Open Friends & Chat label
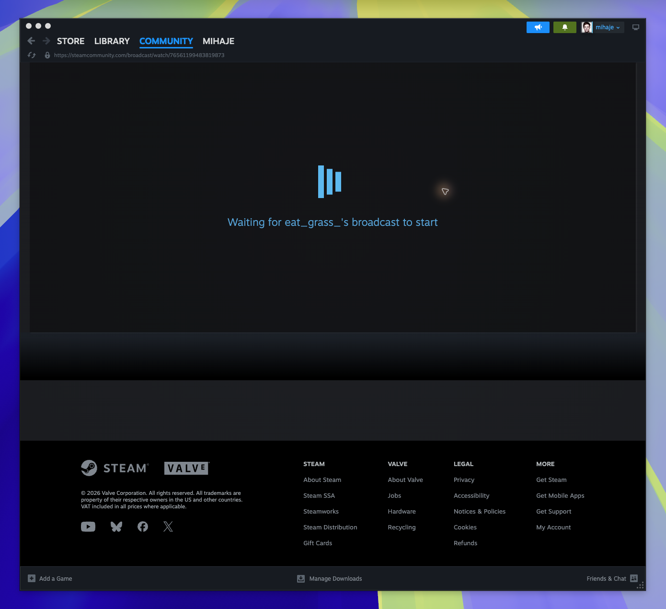This screenshot has height=609, width=666. coord(606,579)
